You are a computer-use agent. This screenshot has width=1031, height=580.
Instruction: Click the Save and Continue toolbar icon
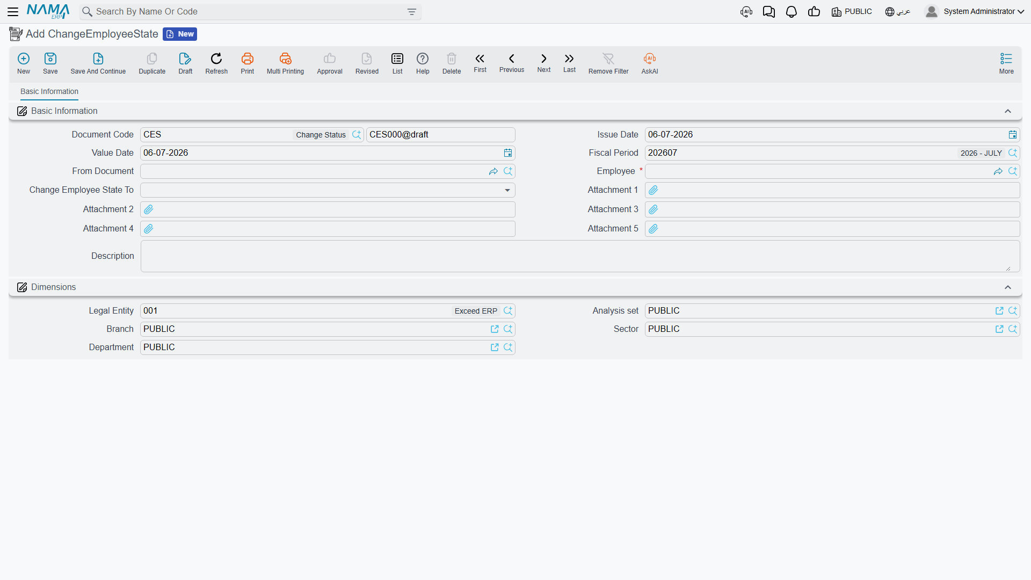point(98,59)
